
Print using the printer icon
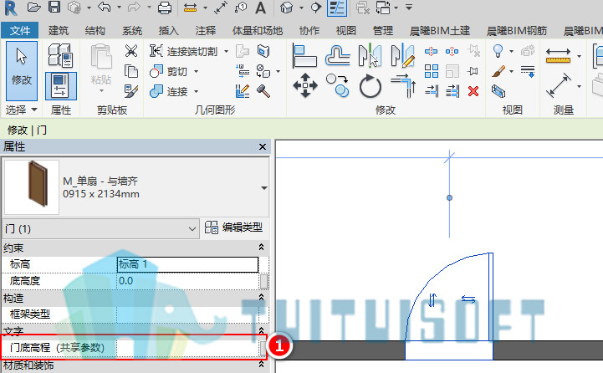[165, 8]
